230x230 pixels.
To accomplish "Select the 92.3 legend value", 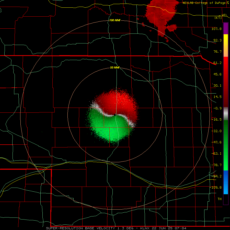I will coord(217,40).
